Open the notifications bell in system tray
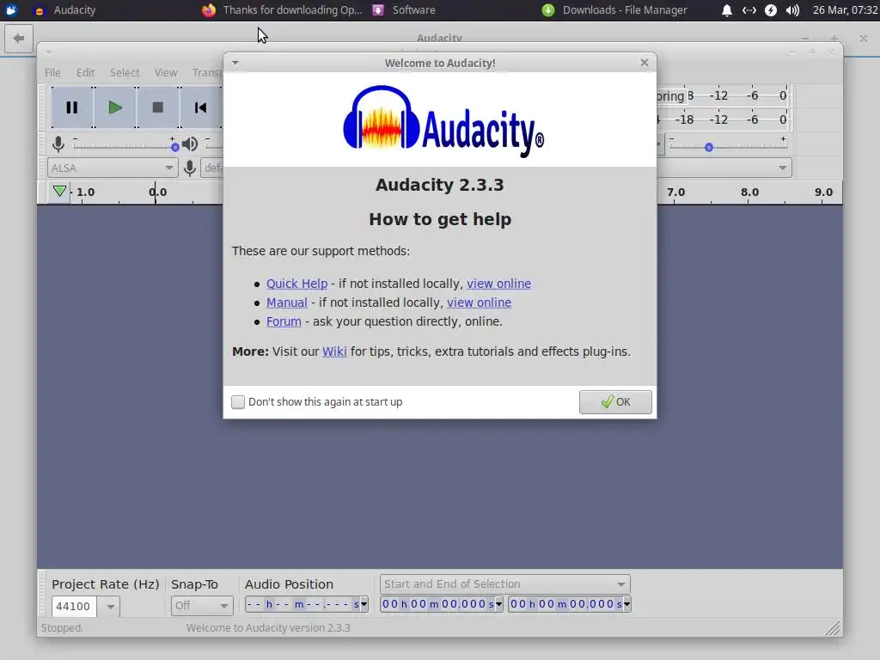Viewport: 880px width, 660px height. [x=727, y=10]
